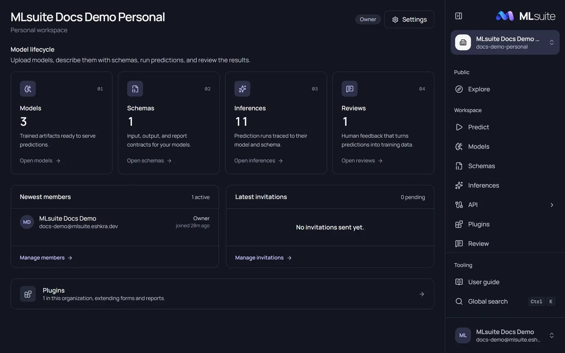
Task: Click the Ctrl K shortcut hint
Action: (542, 302)
